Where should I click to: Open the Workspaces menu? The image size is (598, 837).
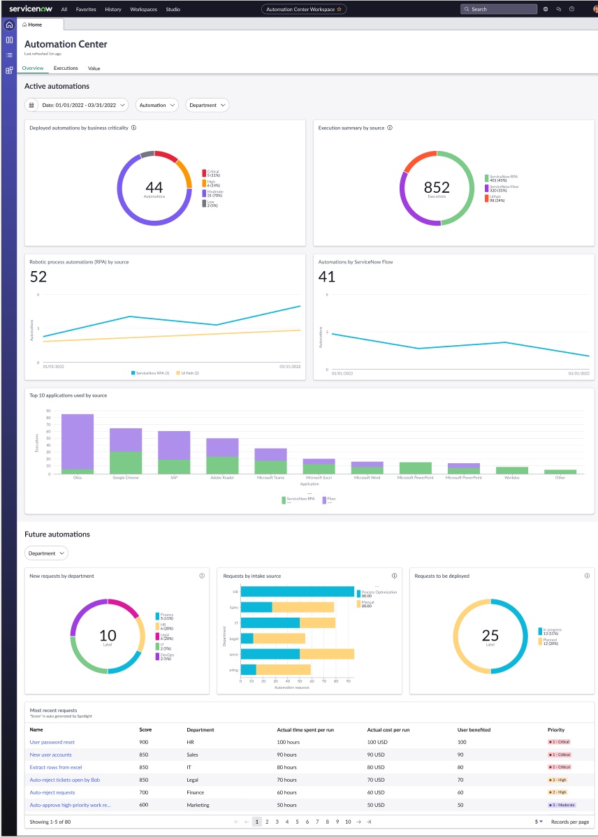click(144, 9)
